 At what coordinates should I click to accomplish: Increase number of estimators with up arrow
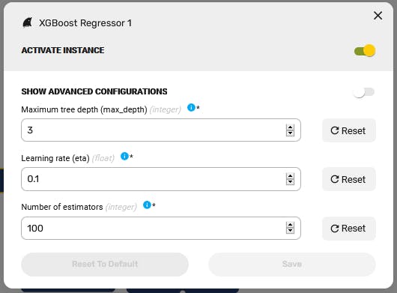pyautogui.click(x=290, y=225)
